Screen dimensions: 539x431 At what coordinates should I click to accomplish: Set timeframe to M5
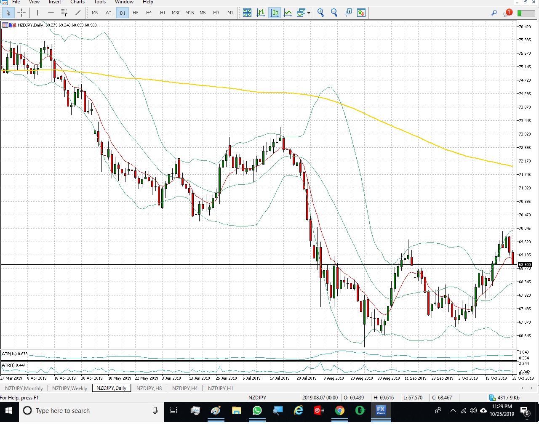click(x=203, y=13)
